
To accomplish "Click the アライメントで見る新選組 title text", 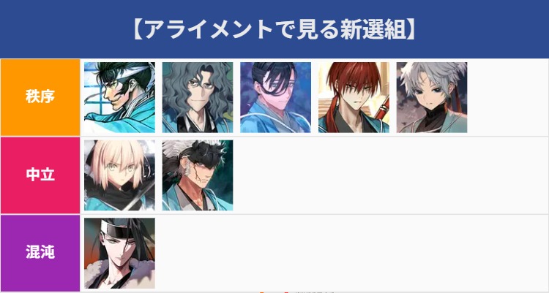I will click(274, 29).
